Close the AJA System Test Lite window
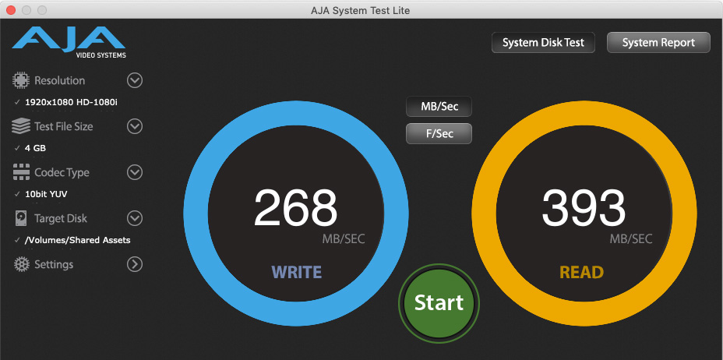Viewport: 723px width, 360px height. 11,9
